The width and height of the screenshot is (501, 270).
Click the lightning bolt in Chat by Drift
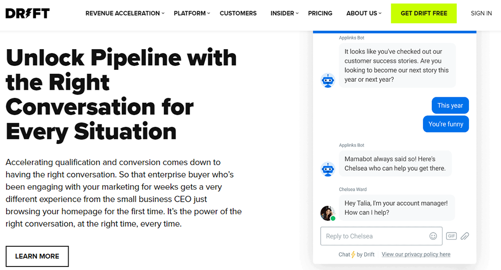[x=353, y=254]
